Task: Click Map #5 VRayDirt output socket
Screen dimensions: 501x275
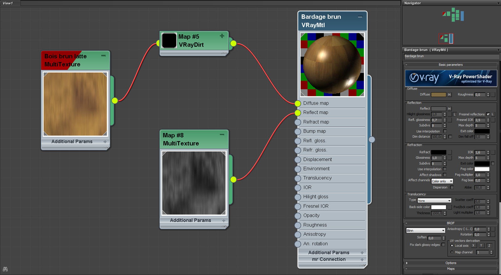Action: [233, 43]
